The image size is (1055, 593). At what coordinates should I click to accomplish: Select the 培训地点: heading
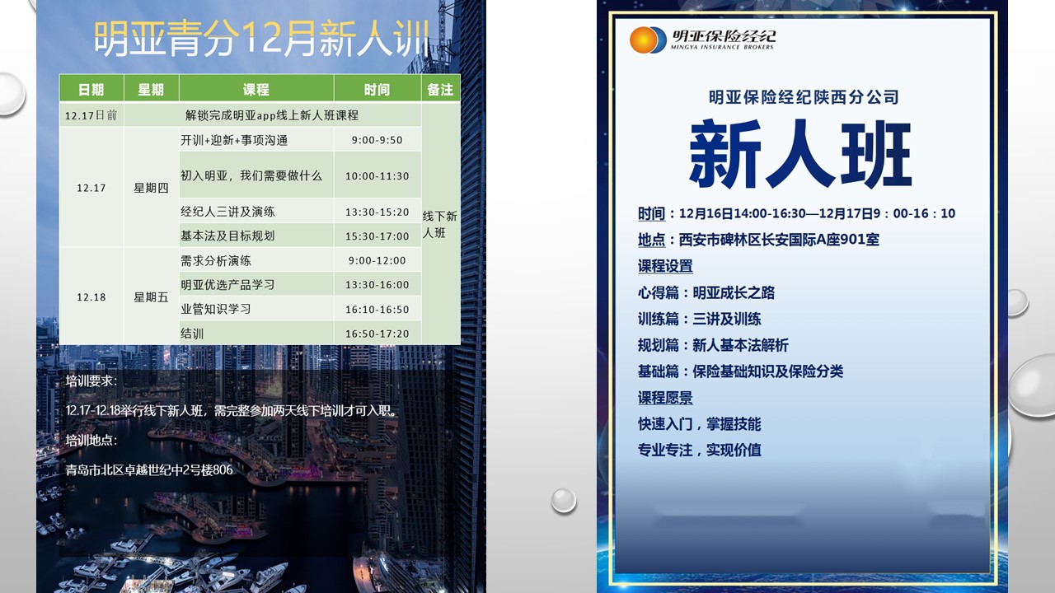coord(91,440)
